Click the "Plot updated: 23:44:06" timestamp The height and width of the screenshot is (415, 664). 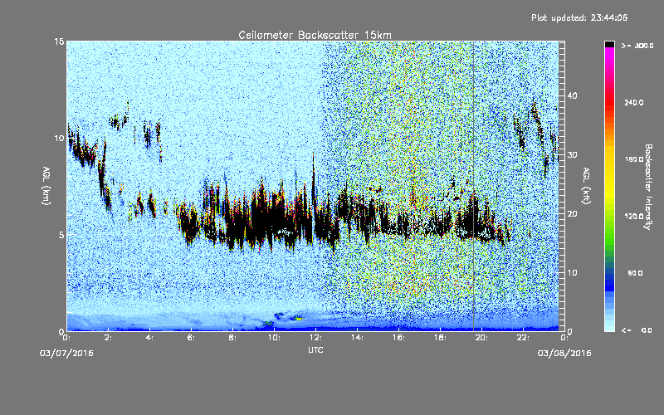click(x=579, y=17)
